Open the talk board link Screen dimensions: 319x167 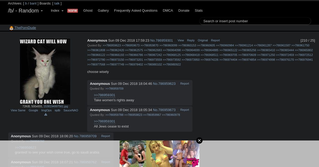click(x=57, y=3)
